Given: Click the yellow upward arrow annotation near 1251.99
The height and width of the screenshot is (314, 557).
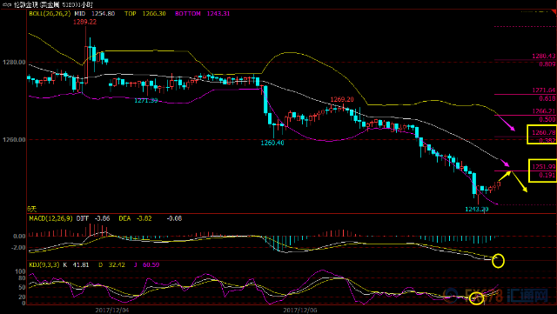Looking at the screenshot, I should 505,177.
